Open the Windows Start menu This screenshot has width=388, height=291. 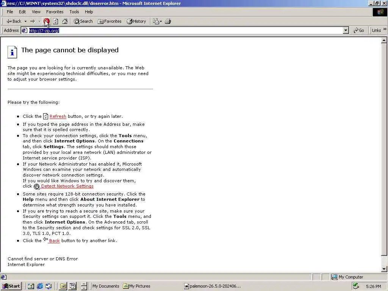(11, 286)
